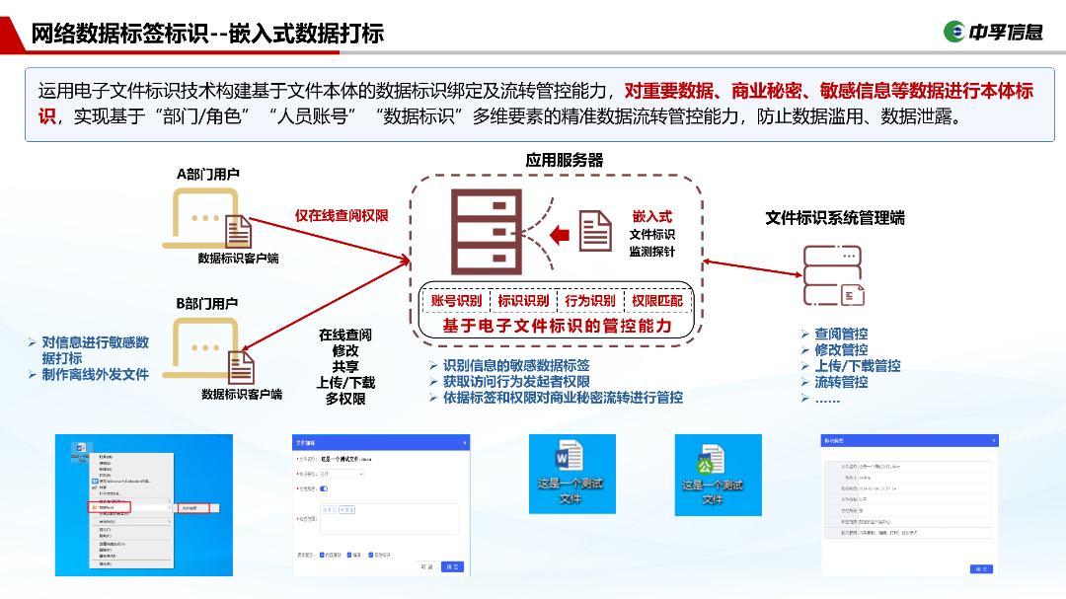The image size is (1066, 599).
Task: Select the file label management server icon
Action: tap(832, 274)
